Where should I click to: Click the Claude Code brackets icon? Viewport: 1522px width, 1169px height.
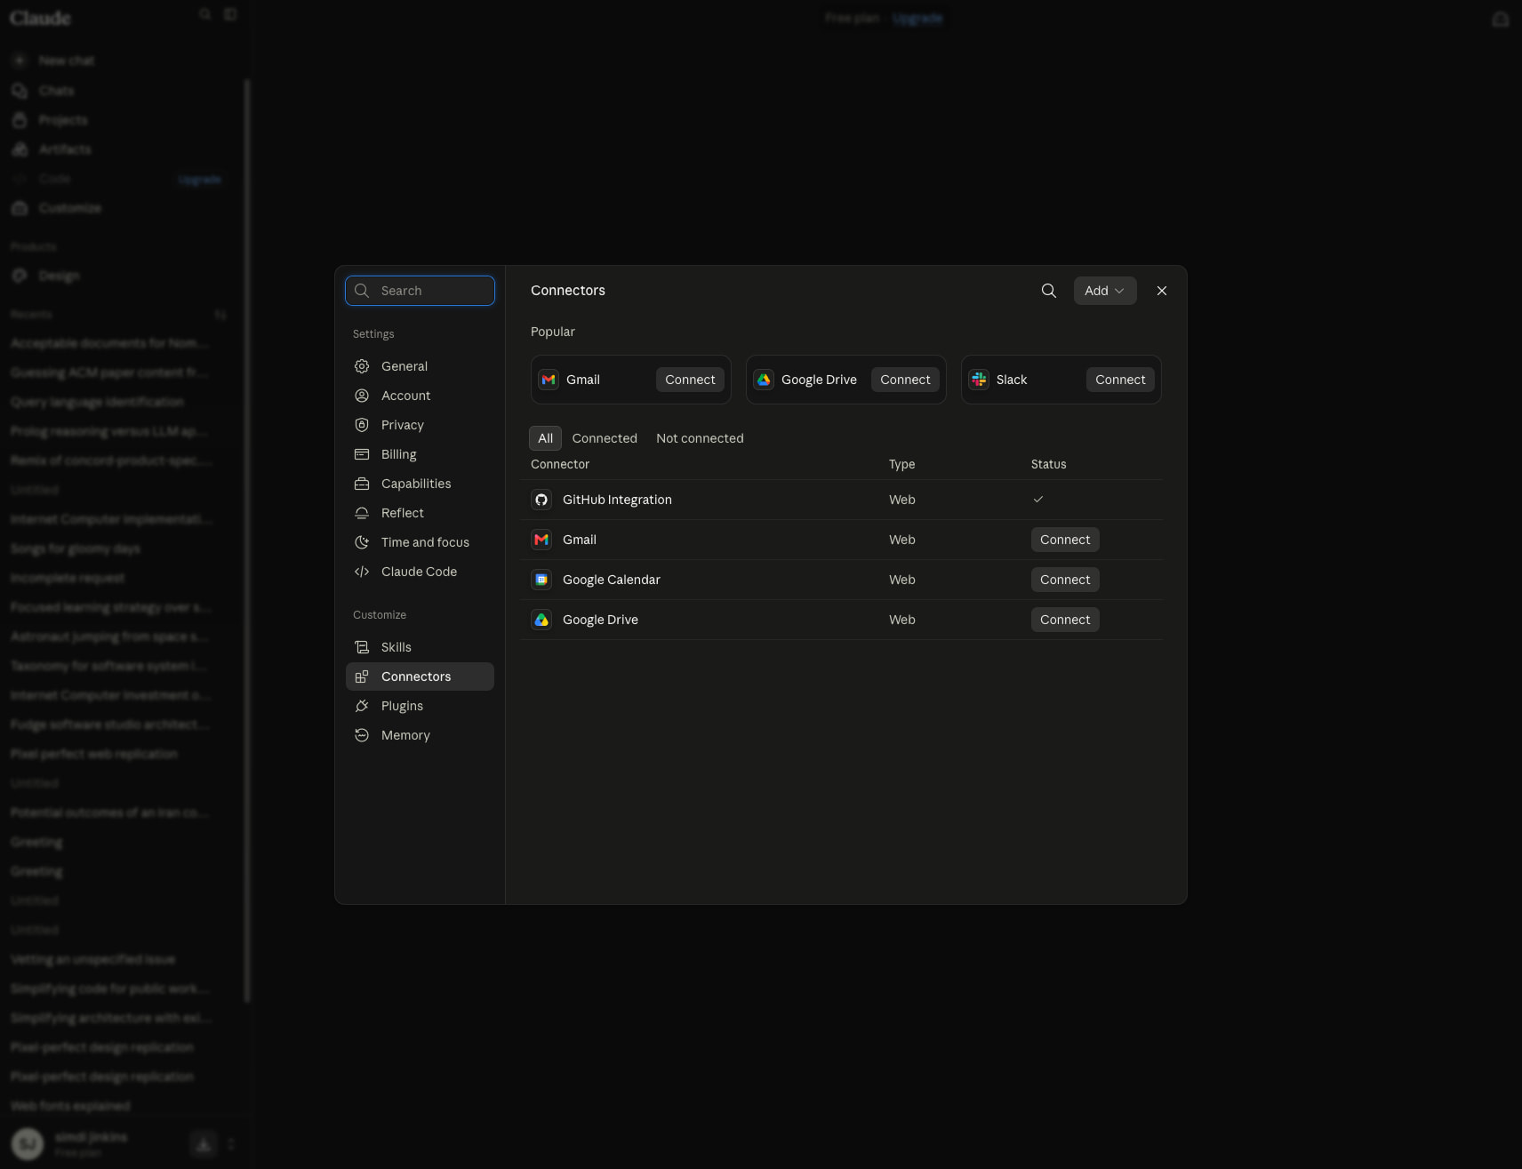point(362,572)
